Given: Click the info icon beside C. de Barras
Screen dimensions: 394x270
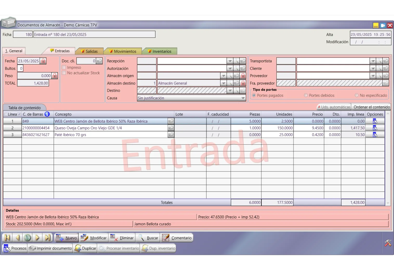Looking at the screenshot, I should [x=47, y=114].
